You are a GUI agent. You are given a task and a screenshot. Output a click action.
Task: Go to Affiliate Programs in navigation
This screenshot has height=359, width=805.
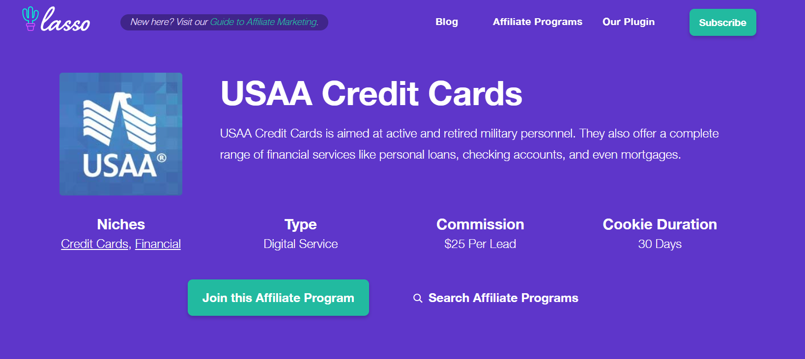[x=537, y=22]
